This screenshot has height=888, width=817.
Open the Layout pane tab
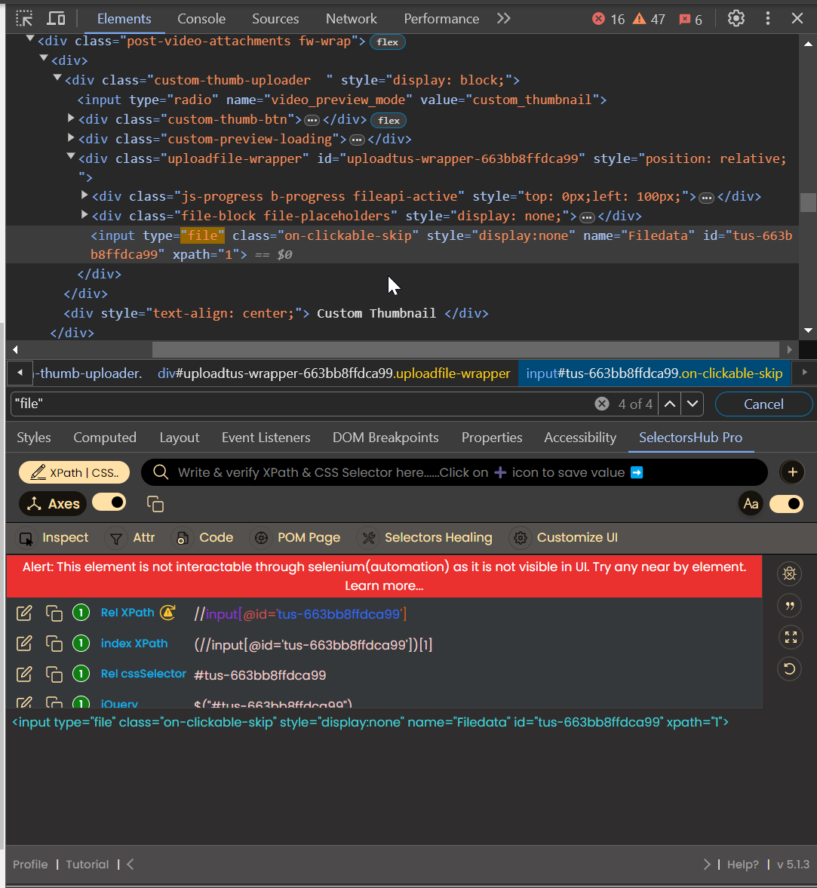[180, 437]
